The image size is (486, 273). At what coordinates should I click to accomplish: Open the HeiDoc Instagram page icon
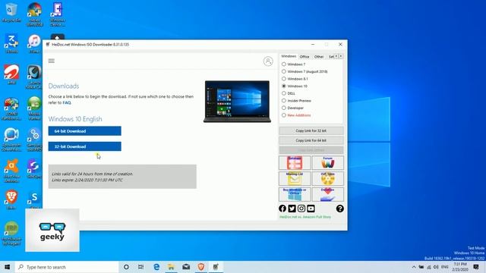click(x=301, y=209)
